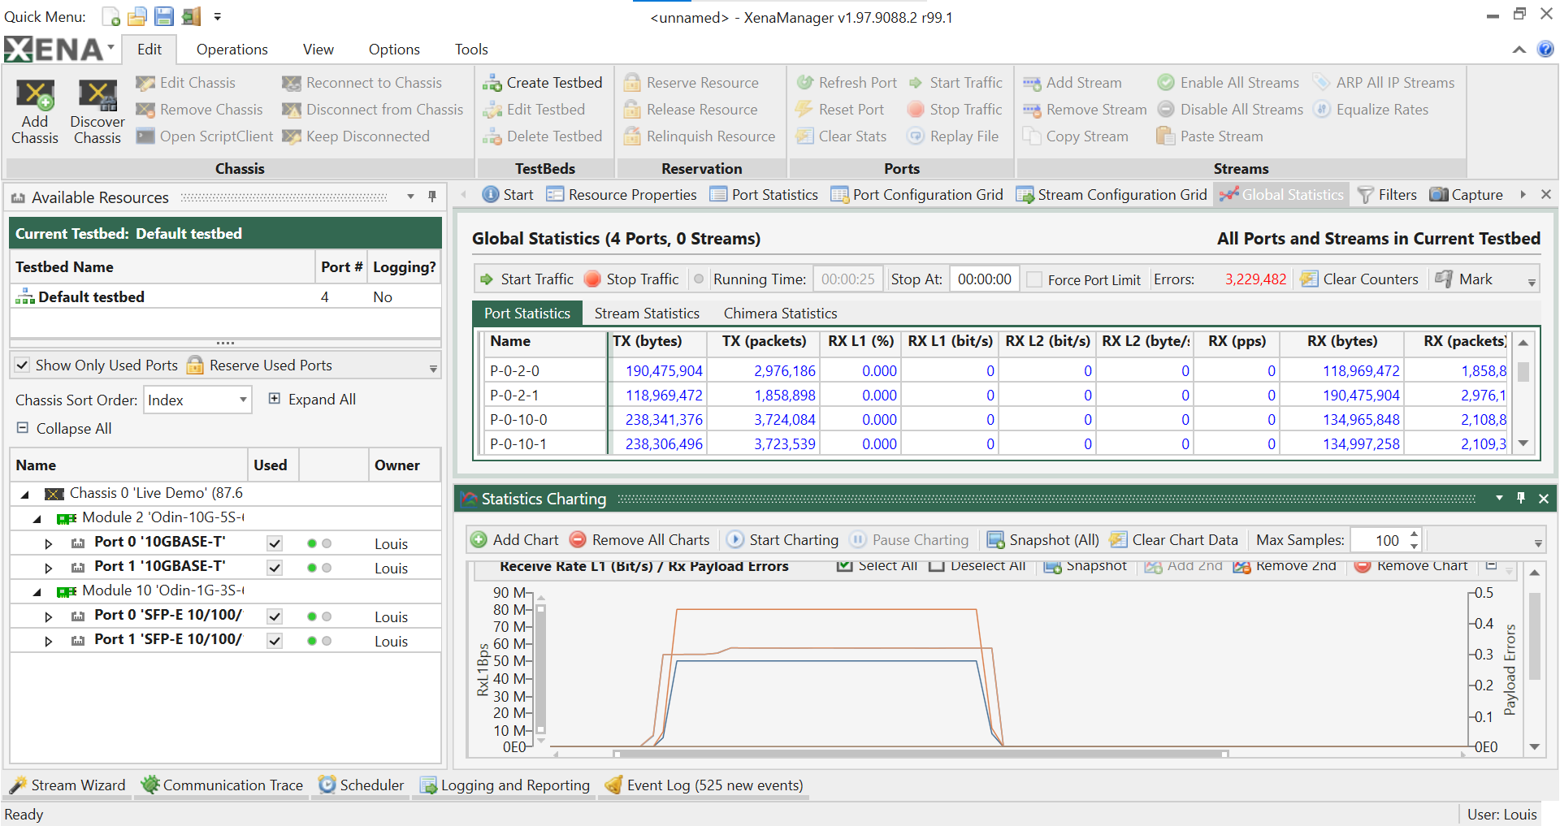Click the Create Testbed icon
1560x826 pixels.
[492, 83]
